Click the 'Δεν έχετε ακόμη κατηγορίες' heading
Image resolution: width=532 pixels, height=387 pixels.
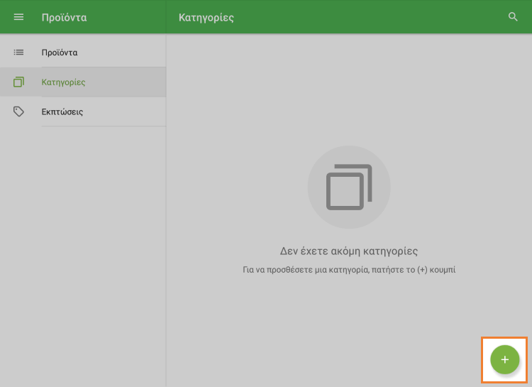click(349, 251)
